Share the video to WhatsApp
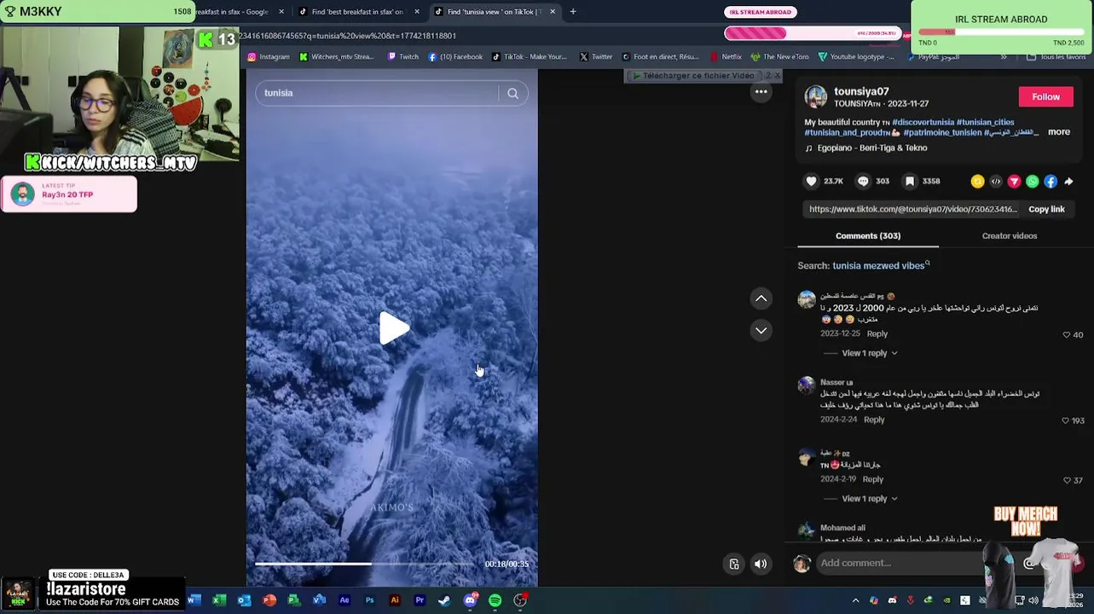 click(1033, 181)
